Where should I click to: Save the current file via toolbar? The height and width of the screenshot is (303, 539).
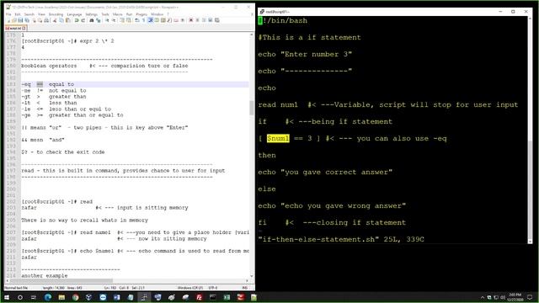20,20
